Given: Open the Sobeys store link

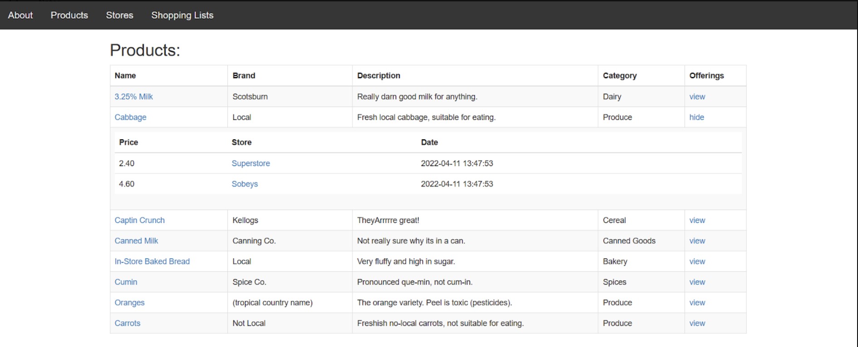Looking at the screenshot, I should point(245,184).
